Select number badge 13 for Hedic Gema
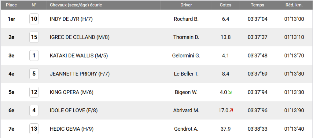Screen dimensions: 313x138 tap(34, 129)
